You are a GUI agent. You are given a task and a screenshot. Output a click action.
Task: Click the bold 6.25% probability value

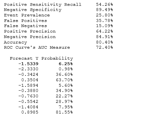click(66, 64)
